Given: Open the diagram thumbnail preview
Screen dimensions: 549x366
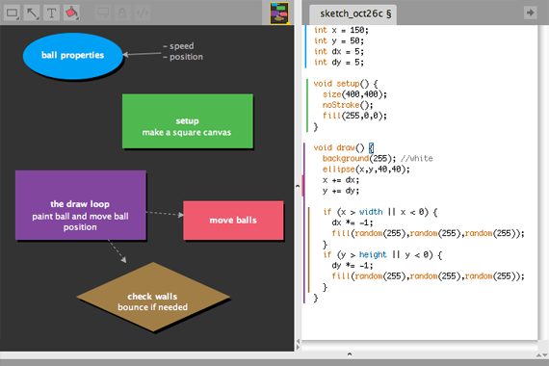Looking at the screenshot, I should coord(279,13).
